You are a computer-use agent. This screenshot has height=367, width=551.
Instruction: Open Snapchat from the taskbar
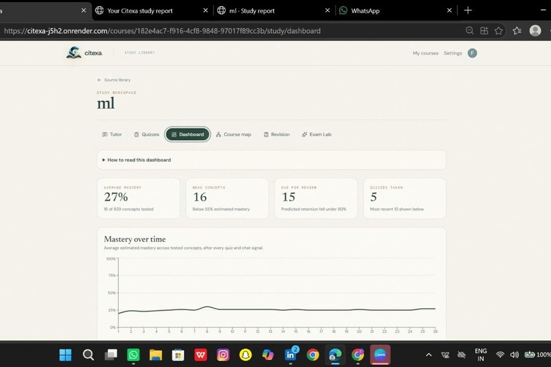pyautogui.click(x=245, y=355)
